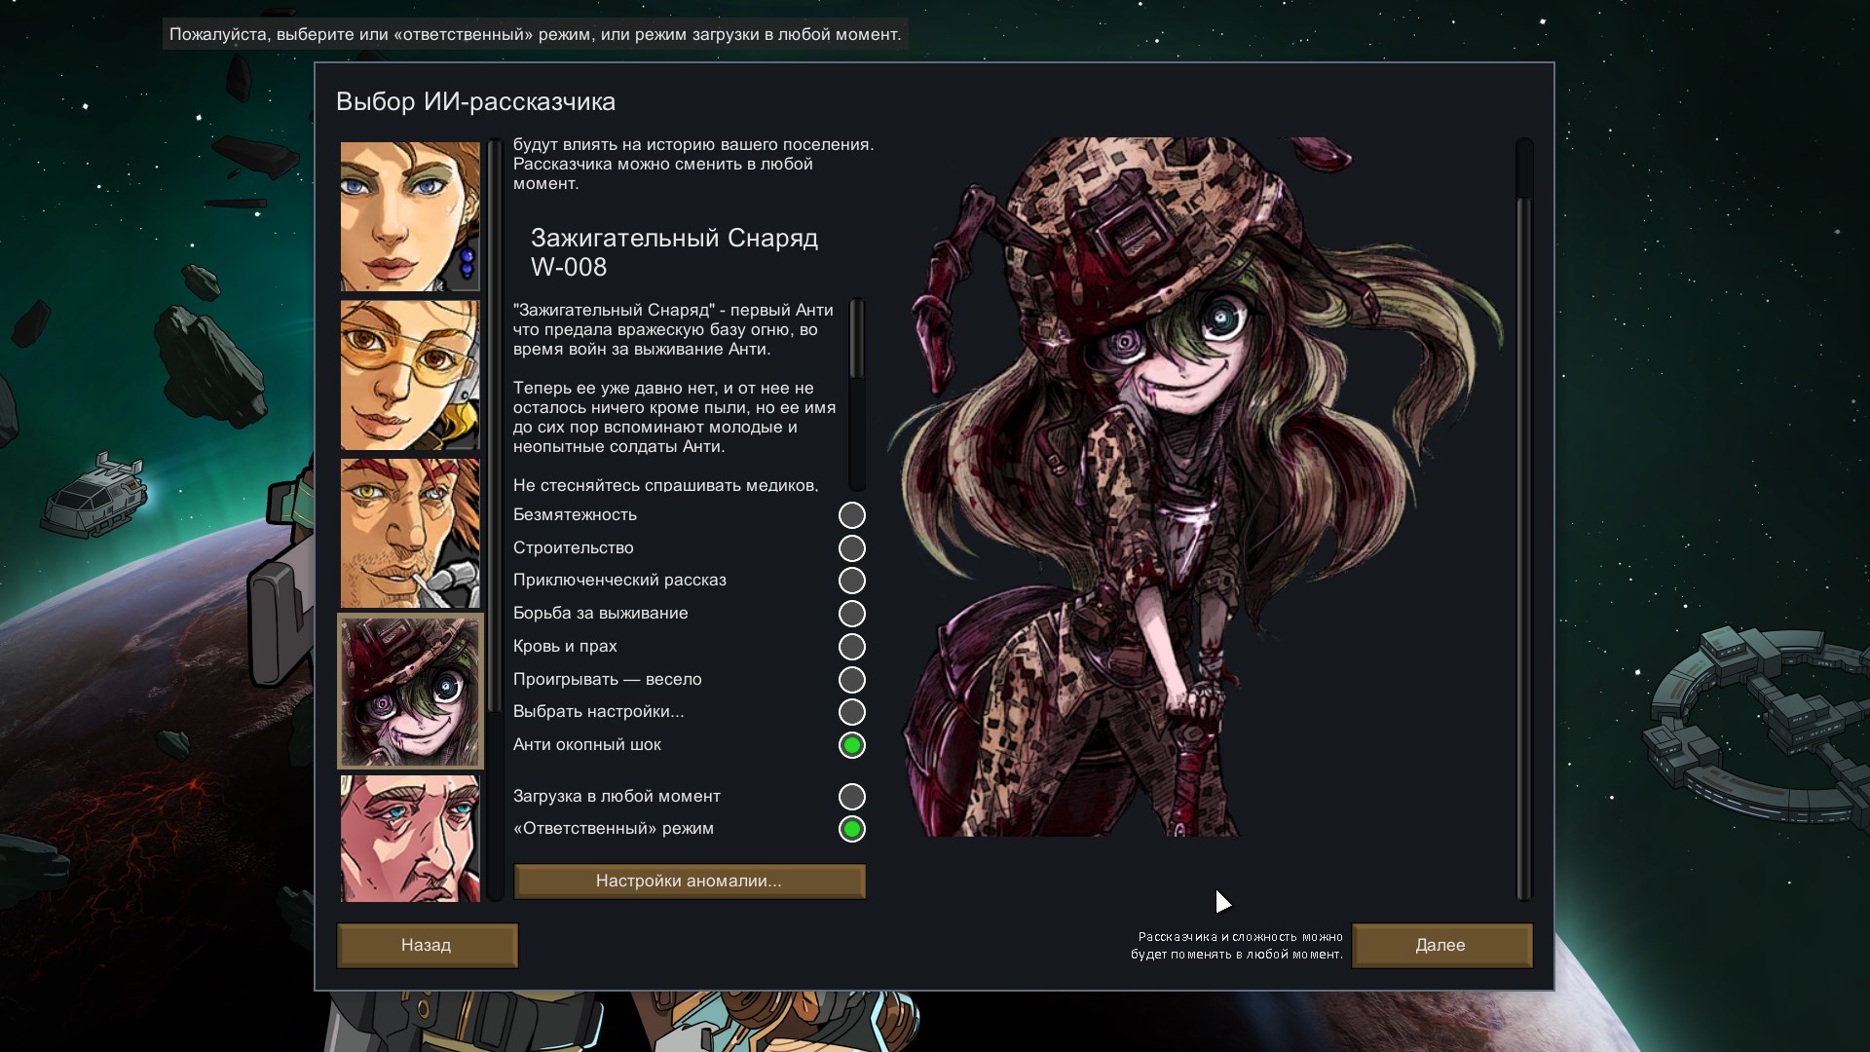
Task: Click the Назад button
Action: pyautogui.click(x=427, y=946)
